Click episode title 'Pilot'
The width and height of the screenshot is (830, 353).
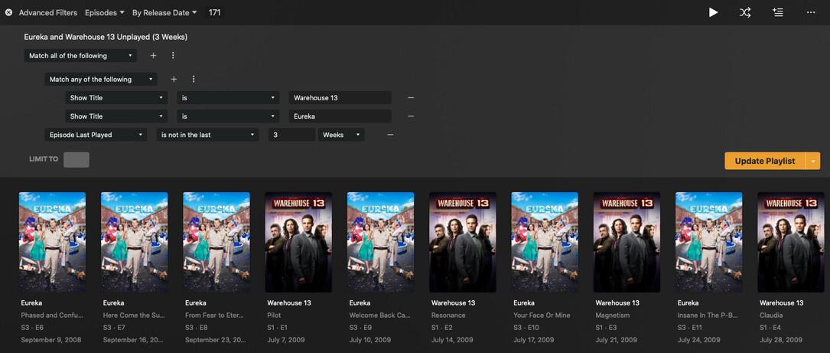(x=274, y=315)
